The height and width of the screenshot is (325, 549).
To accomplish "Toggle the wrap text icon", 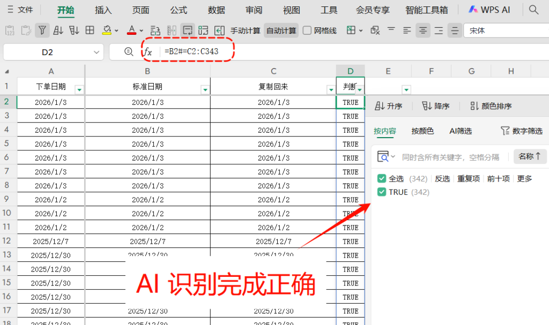I will (x=188, y=31).
